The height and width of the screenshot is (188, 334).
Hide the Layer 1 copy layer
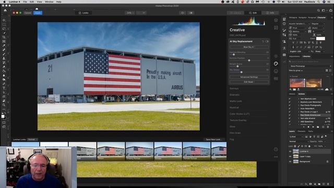pyautogui.click(x=290, y=157)
